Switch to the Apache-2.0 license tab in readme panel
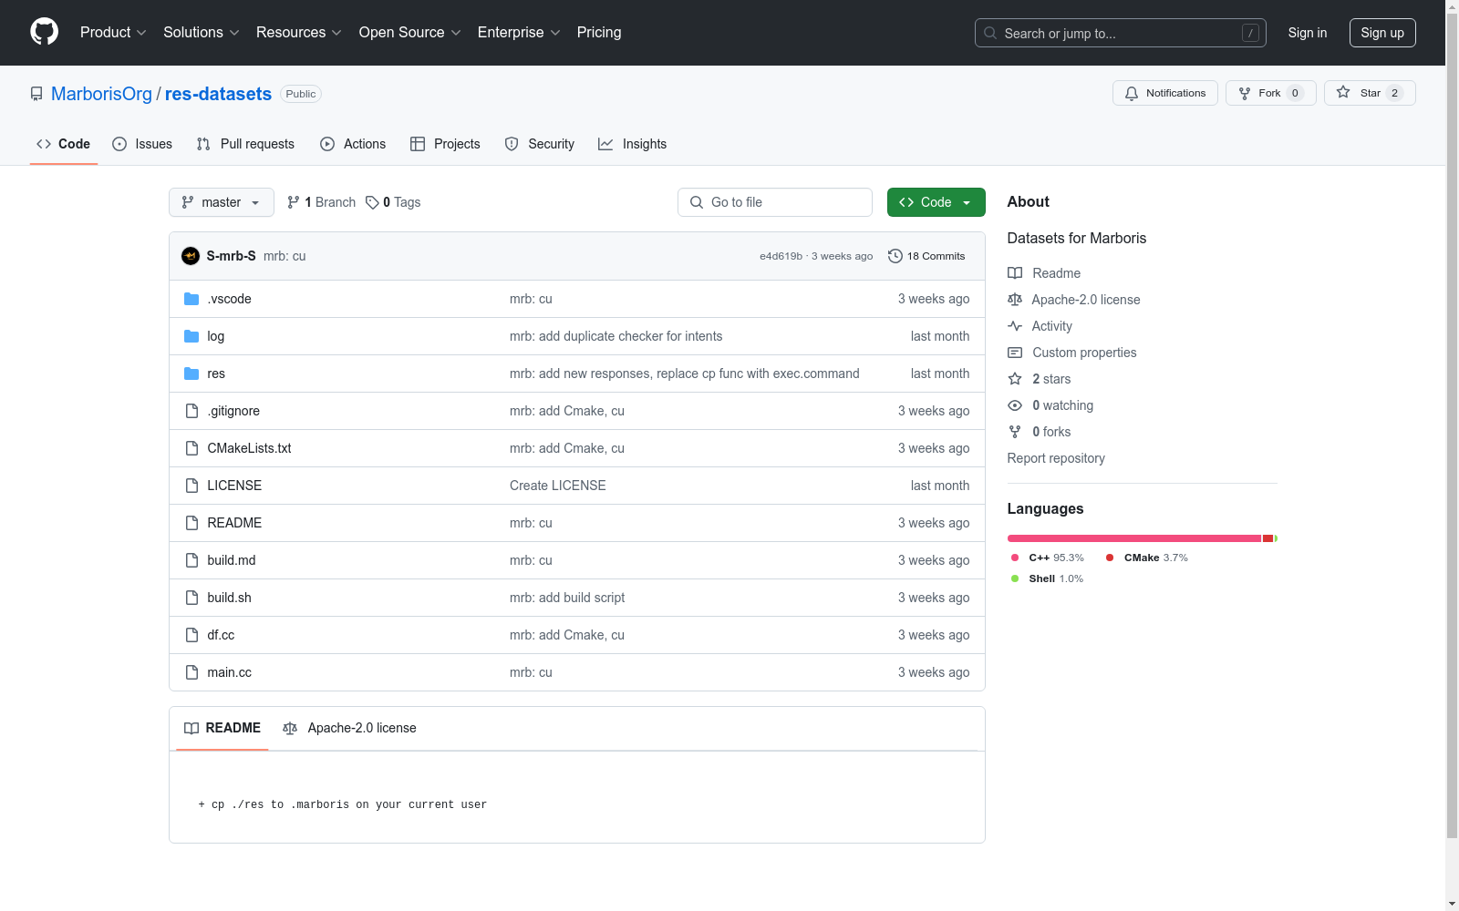Viewport: 1459px width, 911px height. [349, 728]
